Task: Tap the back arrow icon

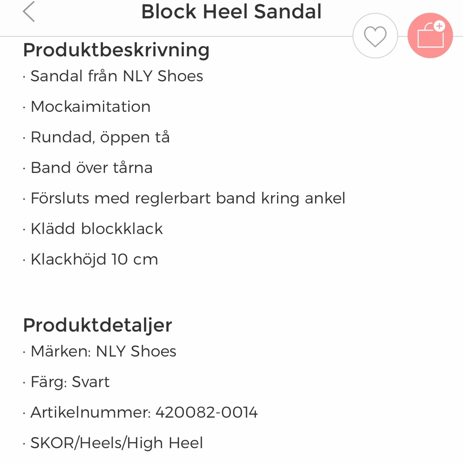Action: [29, 12]
